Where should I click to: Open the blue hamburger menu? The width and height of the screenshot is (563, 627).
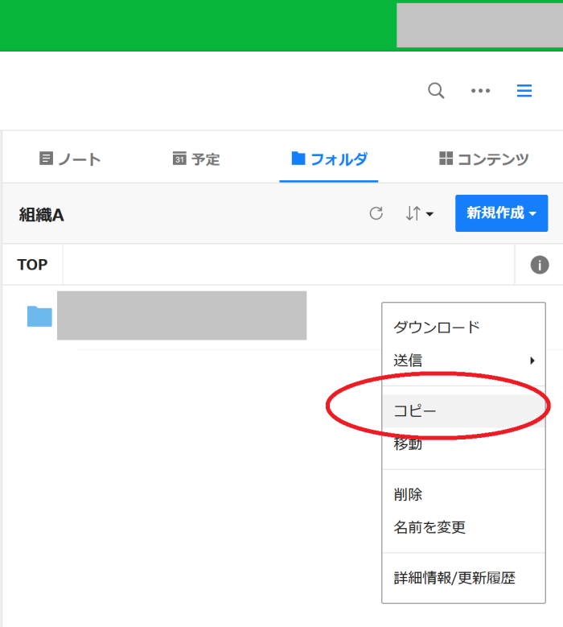[524, 91]
